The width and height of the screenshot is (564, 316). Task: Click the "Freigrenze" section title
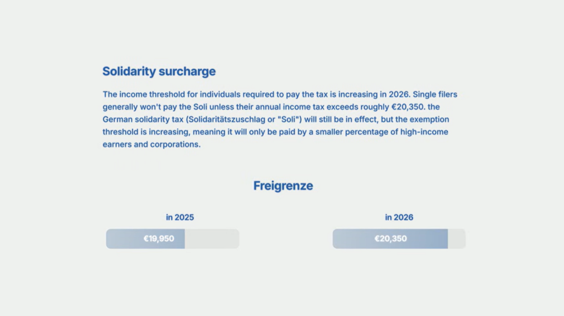283,186
